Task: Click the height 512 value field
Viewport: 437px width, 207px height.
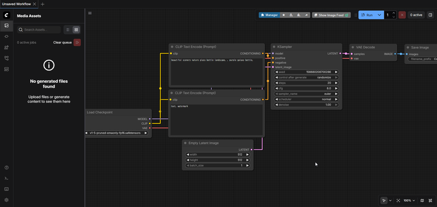Action: coord(218,160)
